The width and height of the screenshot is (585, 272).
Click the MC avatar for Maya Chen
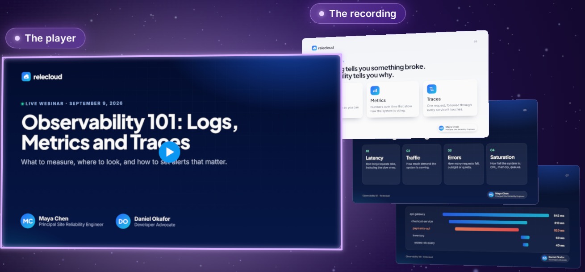pyautogui.click(x=28, y=221)
